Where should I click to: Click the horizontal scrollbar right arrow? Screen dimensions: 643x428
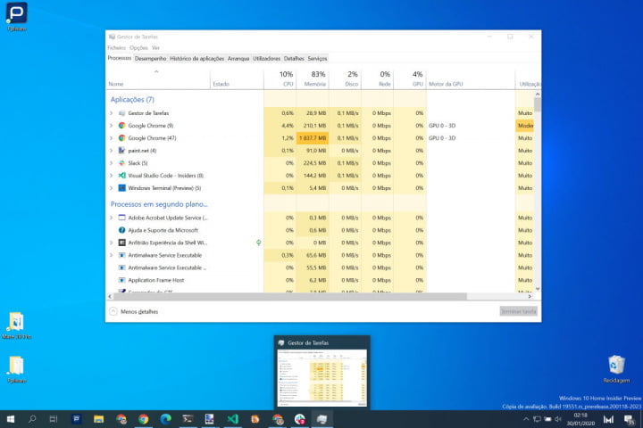(530, 296)
